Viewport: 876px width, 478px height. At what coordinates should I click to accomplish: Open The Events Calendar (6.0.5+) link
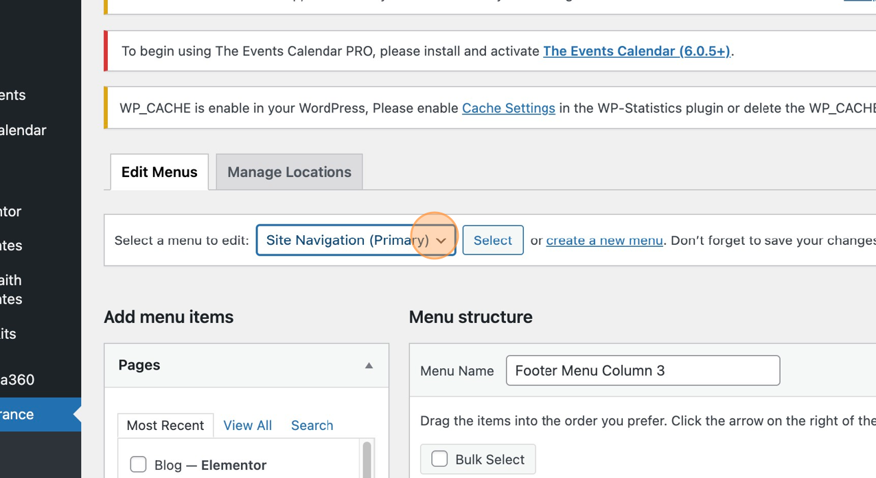pyautogui.click(x=637, y=51)
